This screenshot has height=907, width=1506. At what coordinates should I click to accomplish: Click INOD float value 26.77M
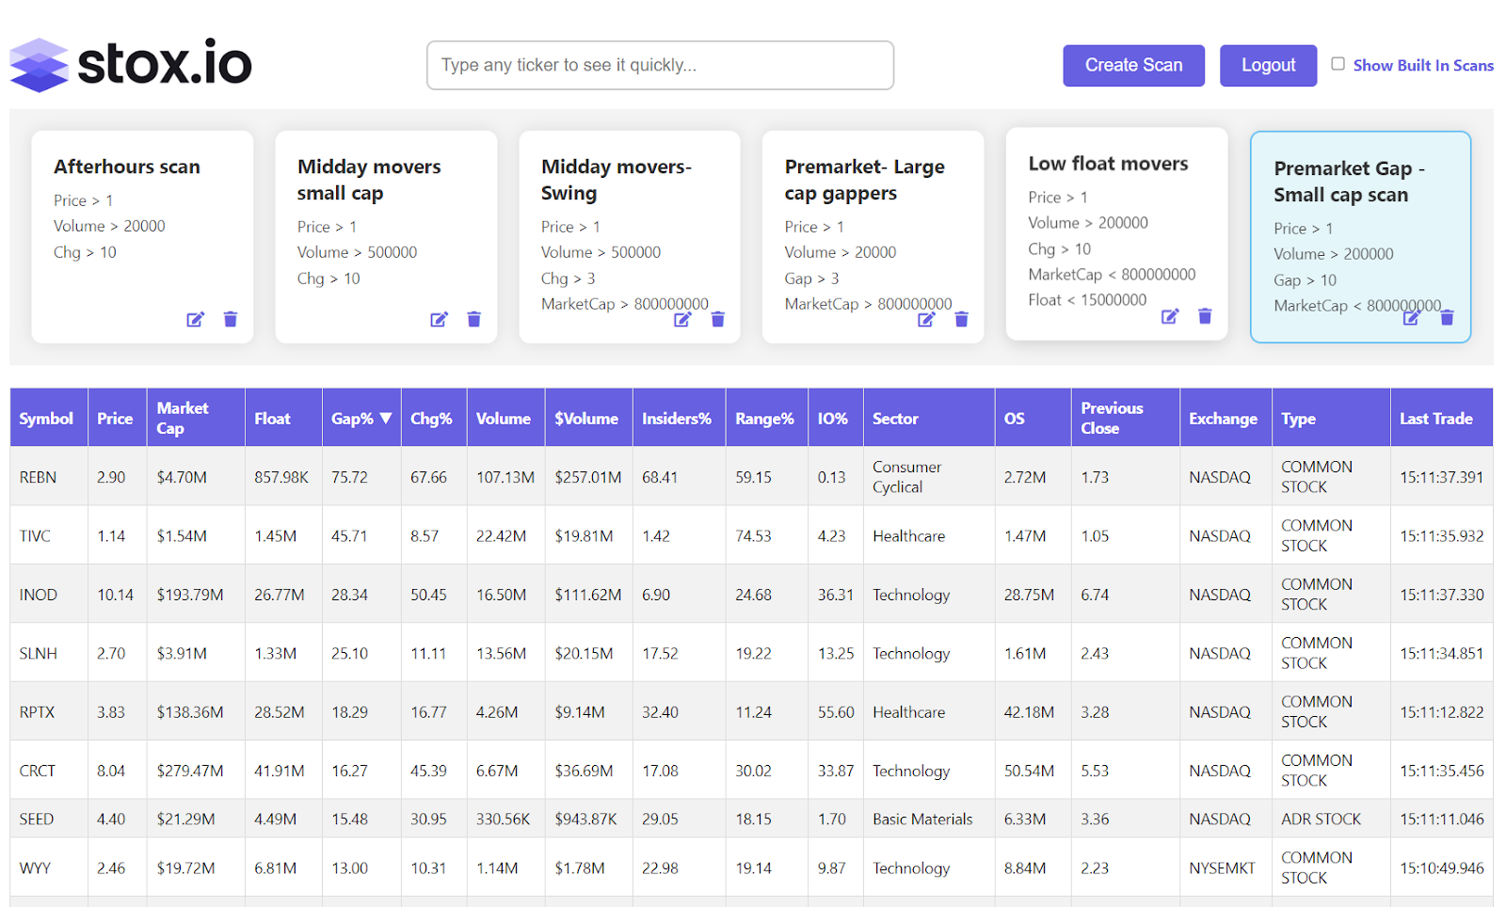pyautogui.click(x=279, y=595)
